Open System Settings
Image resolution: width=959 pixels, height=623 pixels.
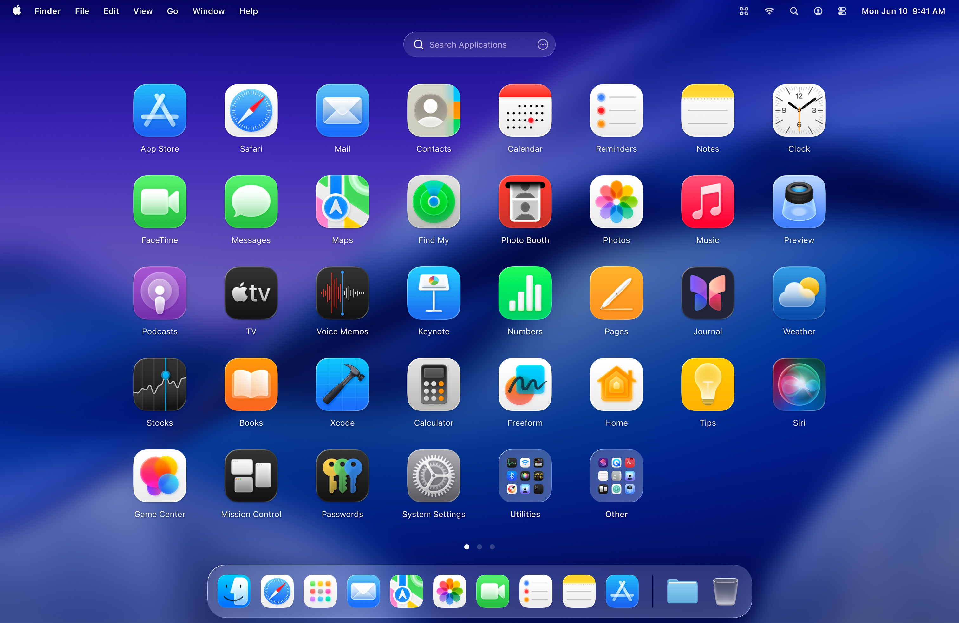[434, 476]
